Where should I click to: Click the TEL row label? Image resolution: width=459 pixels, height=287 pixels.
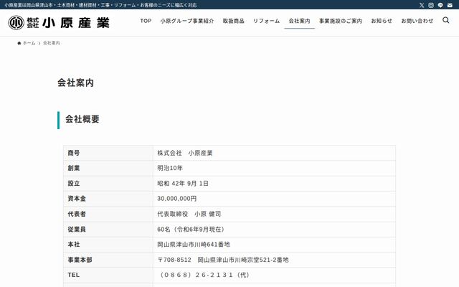(x=73, y=275)
